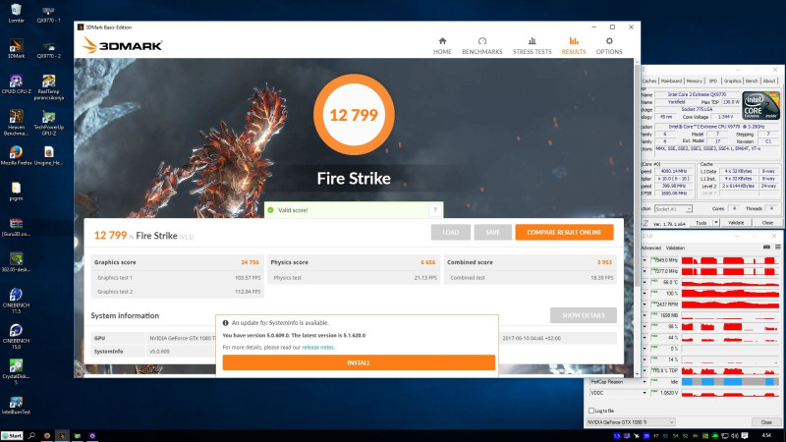Open the BENCHMARKS section in 3DMark

pos(481,45)
